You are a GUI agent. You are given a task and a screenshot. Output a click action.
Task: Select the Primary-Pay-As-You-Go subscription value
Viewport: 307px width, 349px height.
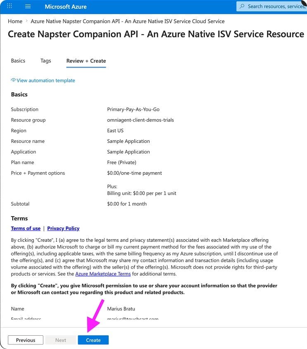coord(133,109)
